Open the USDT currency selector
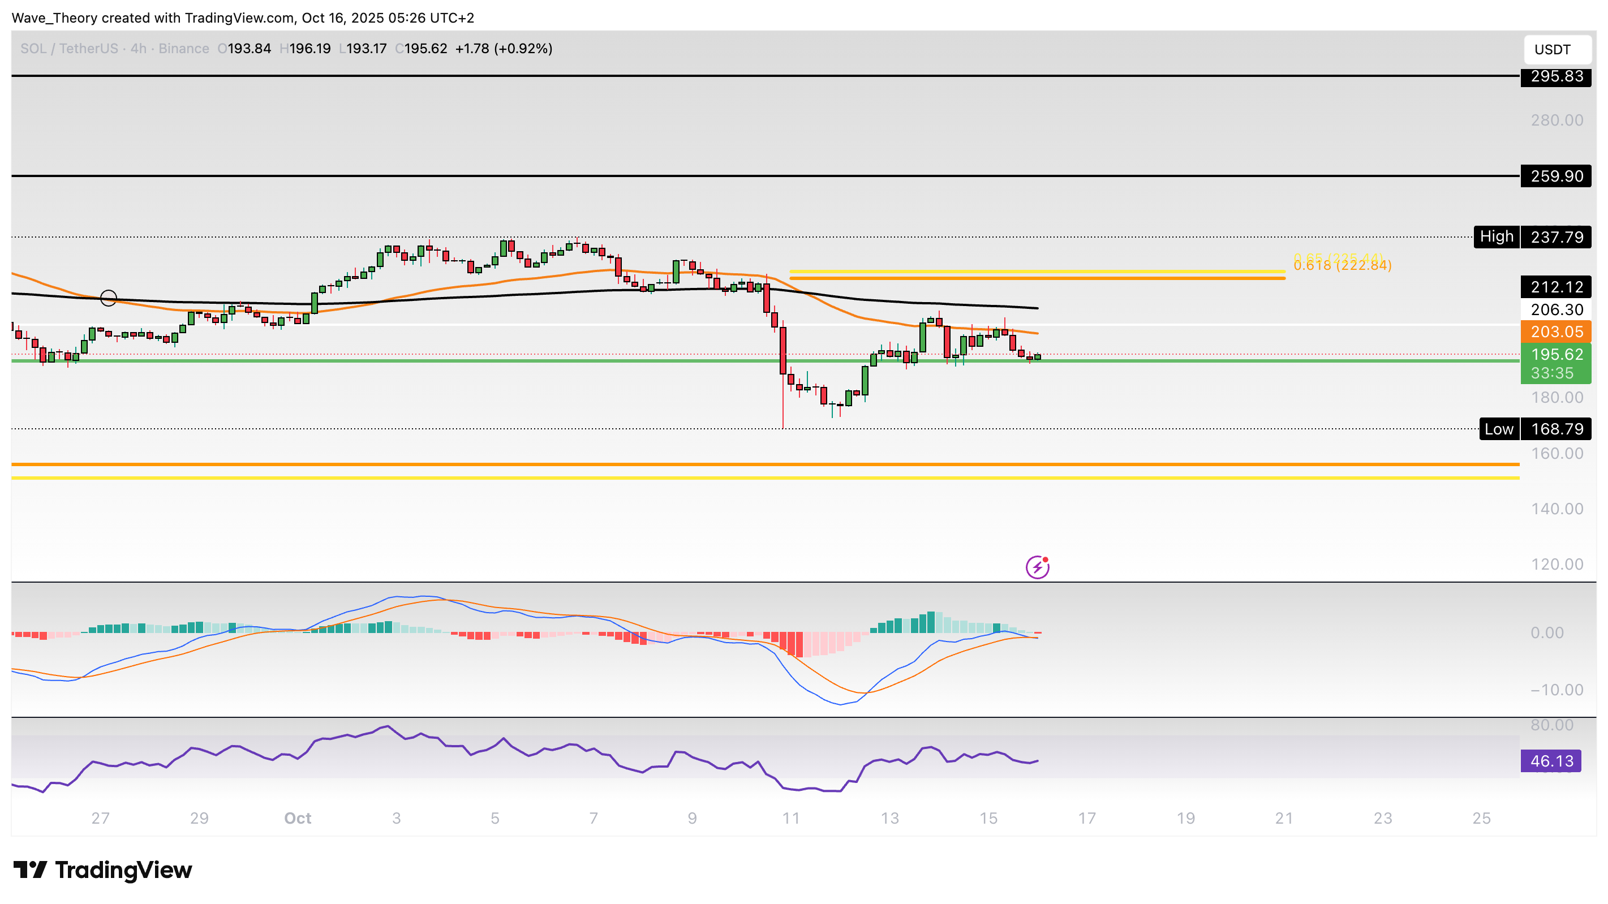Screen dimensions: 1608x904 click(1557, 49)
